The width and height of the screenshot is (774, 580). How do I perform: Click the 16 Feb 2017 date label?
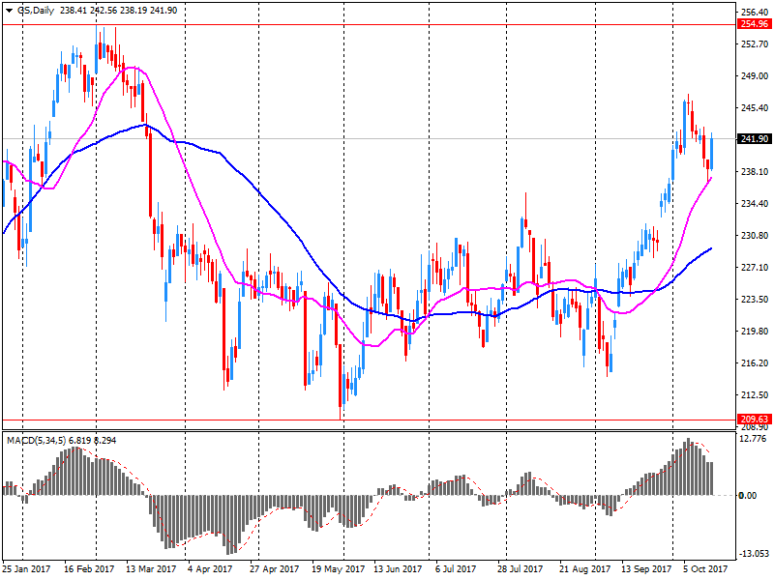[89, 568]
